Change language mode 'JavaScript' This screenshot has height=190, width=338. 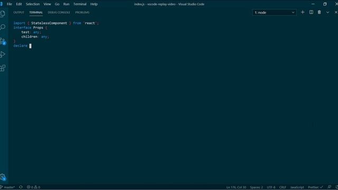coord(297,187)
